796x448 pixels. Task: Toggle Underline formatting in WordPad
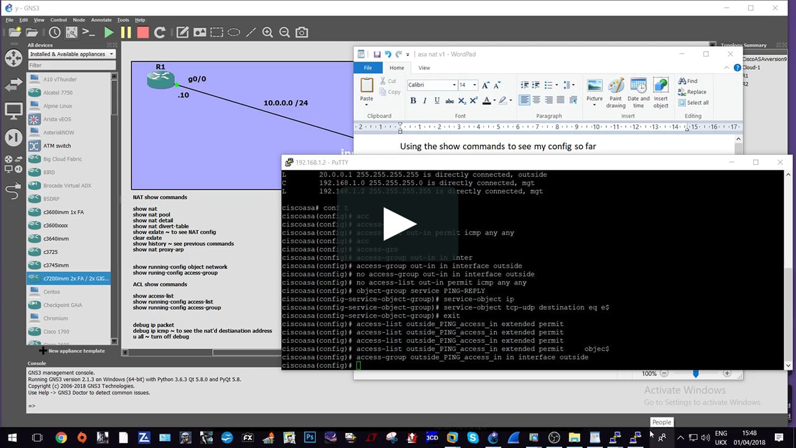click(x=437, y=100)
